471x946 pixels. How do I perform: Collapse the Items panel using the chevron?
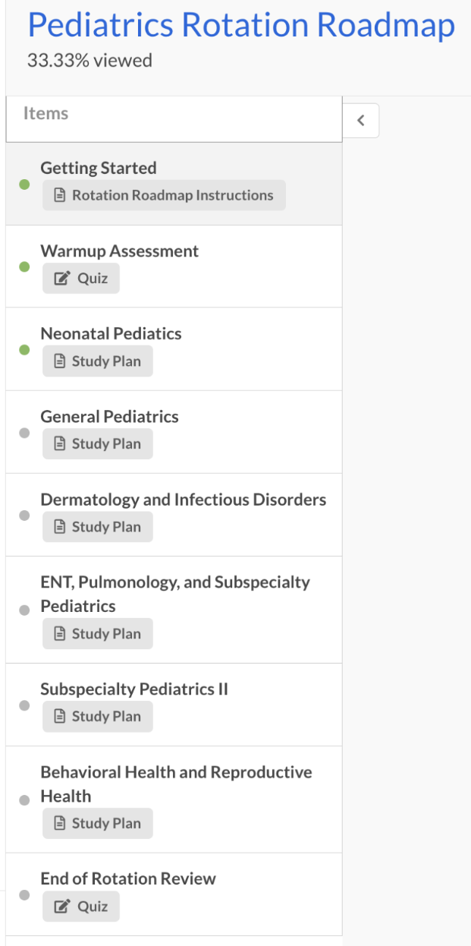tap(360, 120)
